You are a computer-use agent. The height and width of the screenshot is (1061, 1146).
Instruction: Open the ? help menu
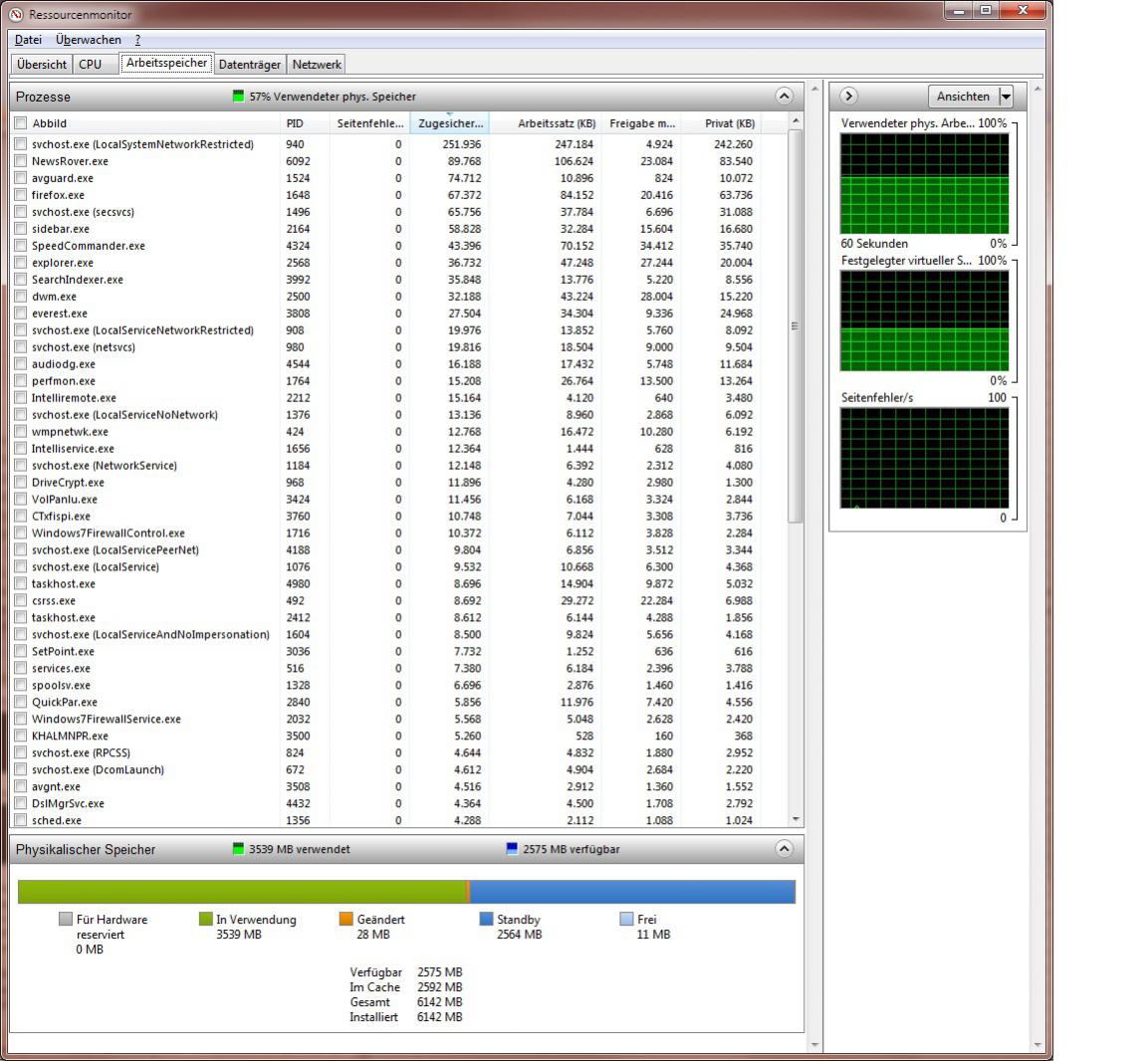click(137, 40)
